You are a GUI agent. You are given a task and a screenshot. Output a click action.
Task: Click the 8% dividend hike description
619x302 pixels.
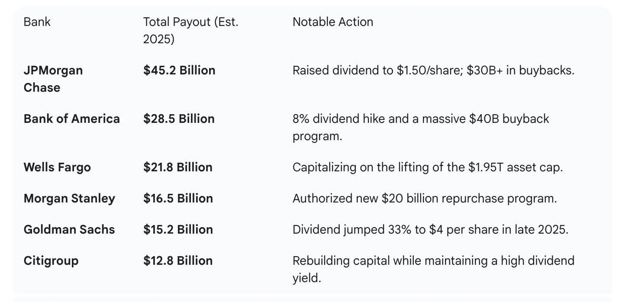click(x=420, y=127)
